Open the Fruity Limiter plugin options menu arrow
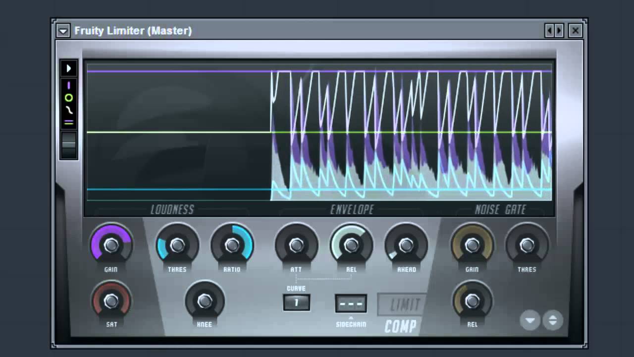This screenshot has height=357, width=634. 63,31
